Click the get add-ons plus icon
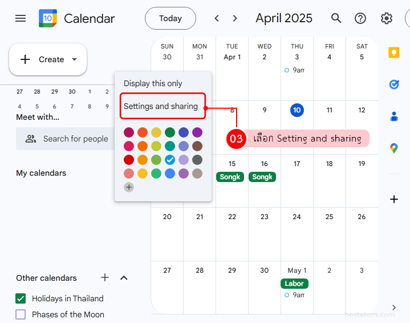Image resolution: width=410 pixels, height=323 pixels. click(393, 199)
